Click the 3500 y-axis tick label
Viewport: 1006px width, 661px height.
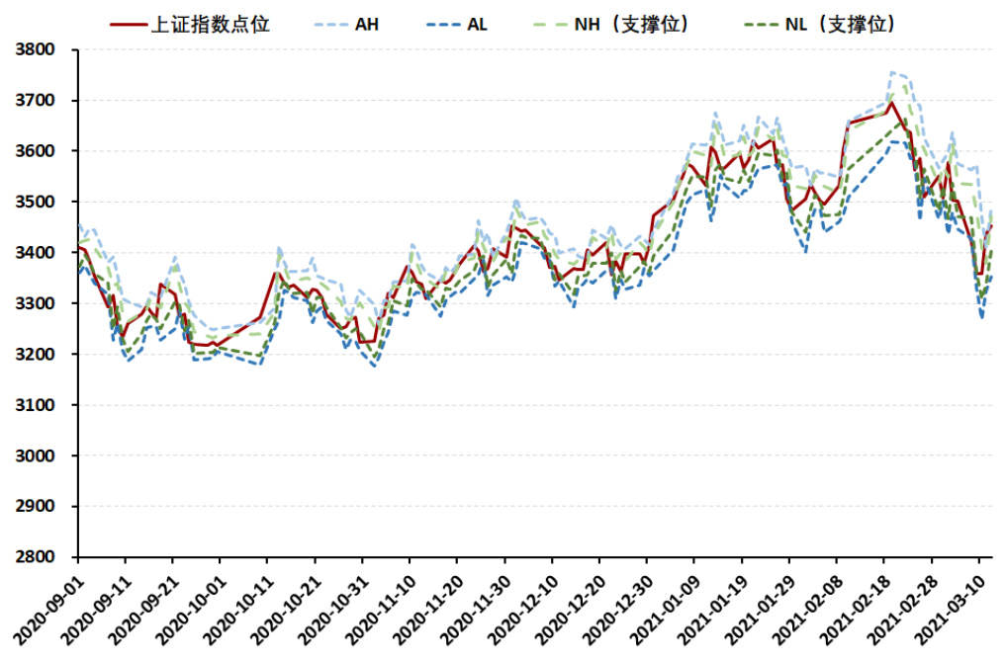(40, 202)
